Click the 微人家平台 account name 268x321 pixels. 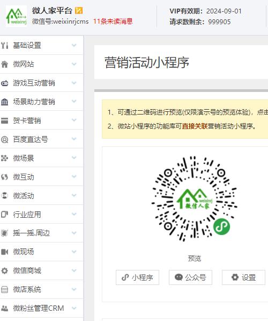52,11
